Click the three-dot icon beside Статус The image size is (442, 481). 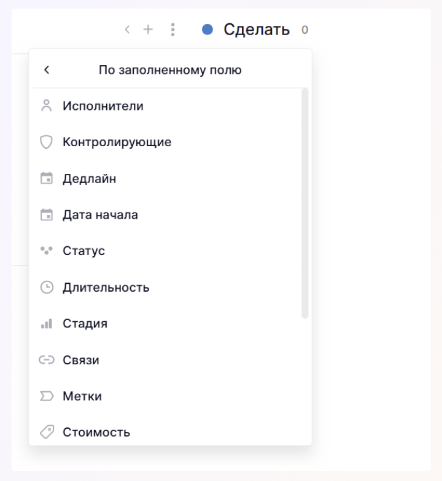pyautogui.click(x=47, y=251)
